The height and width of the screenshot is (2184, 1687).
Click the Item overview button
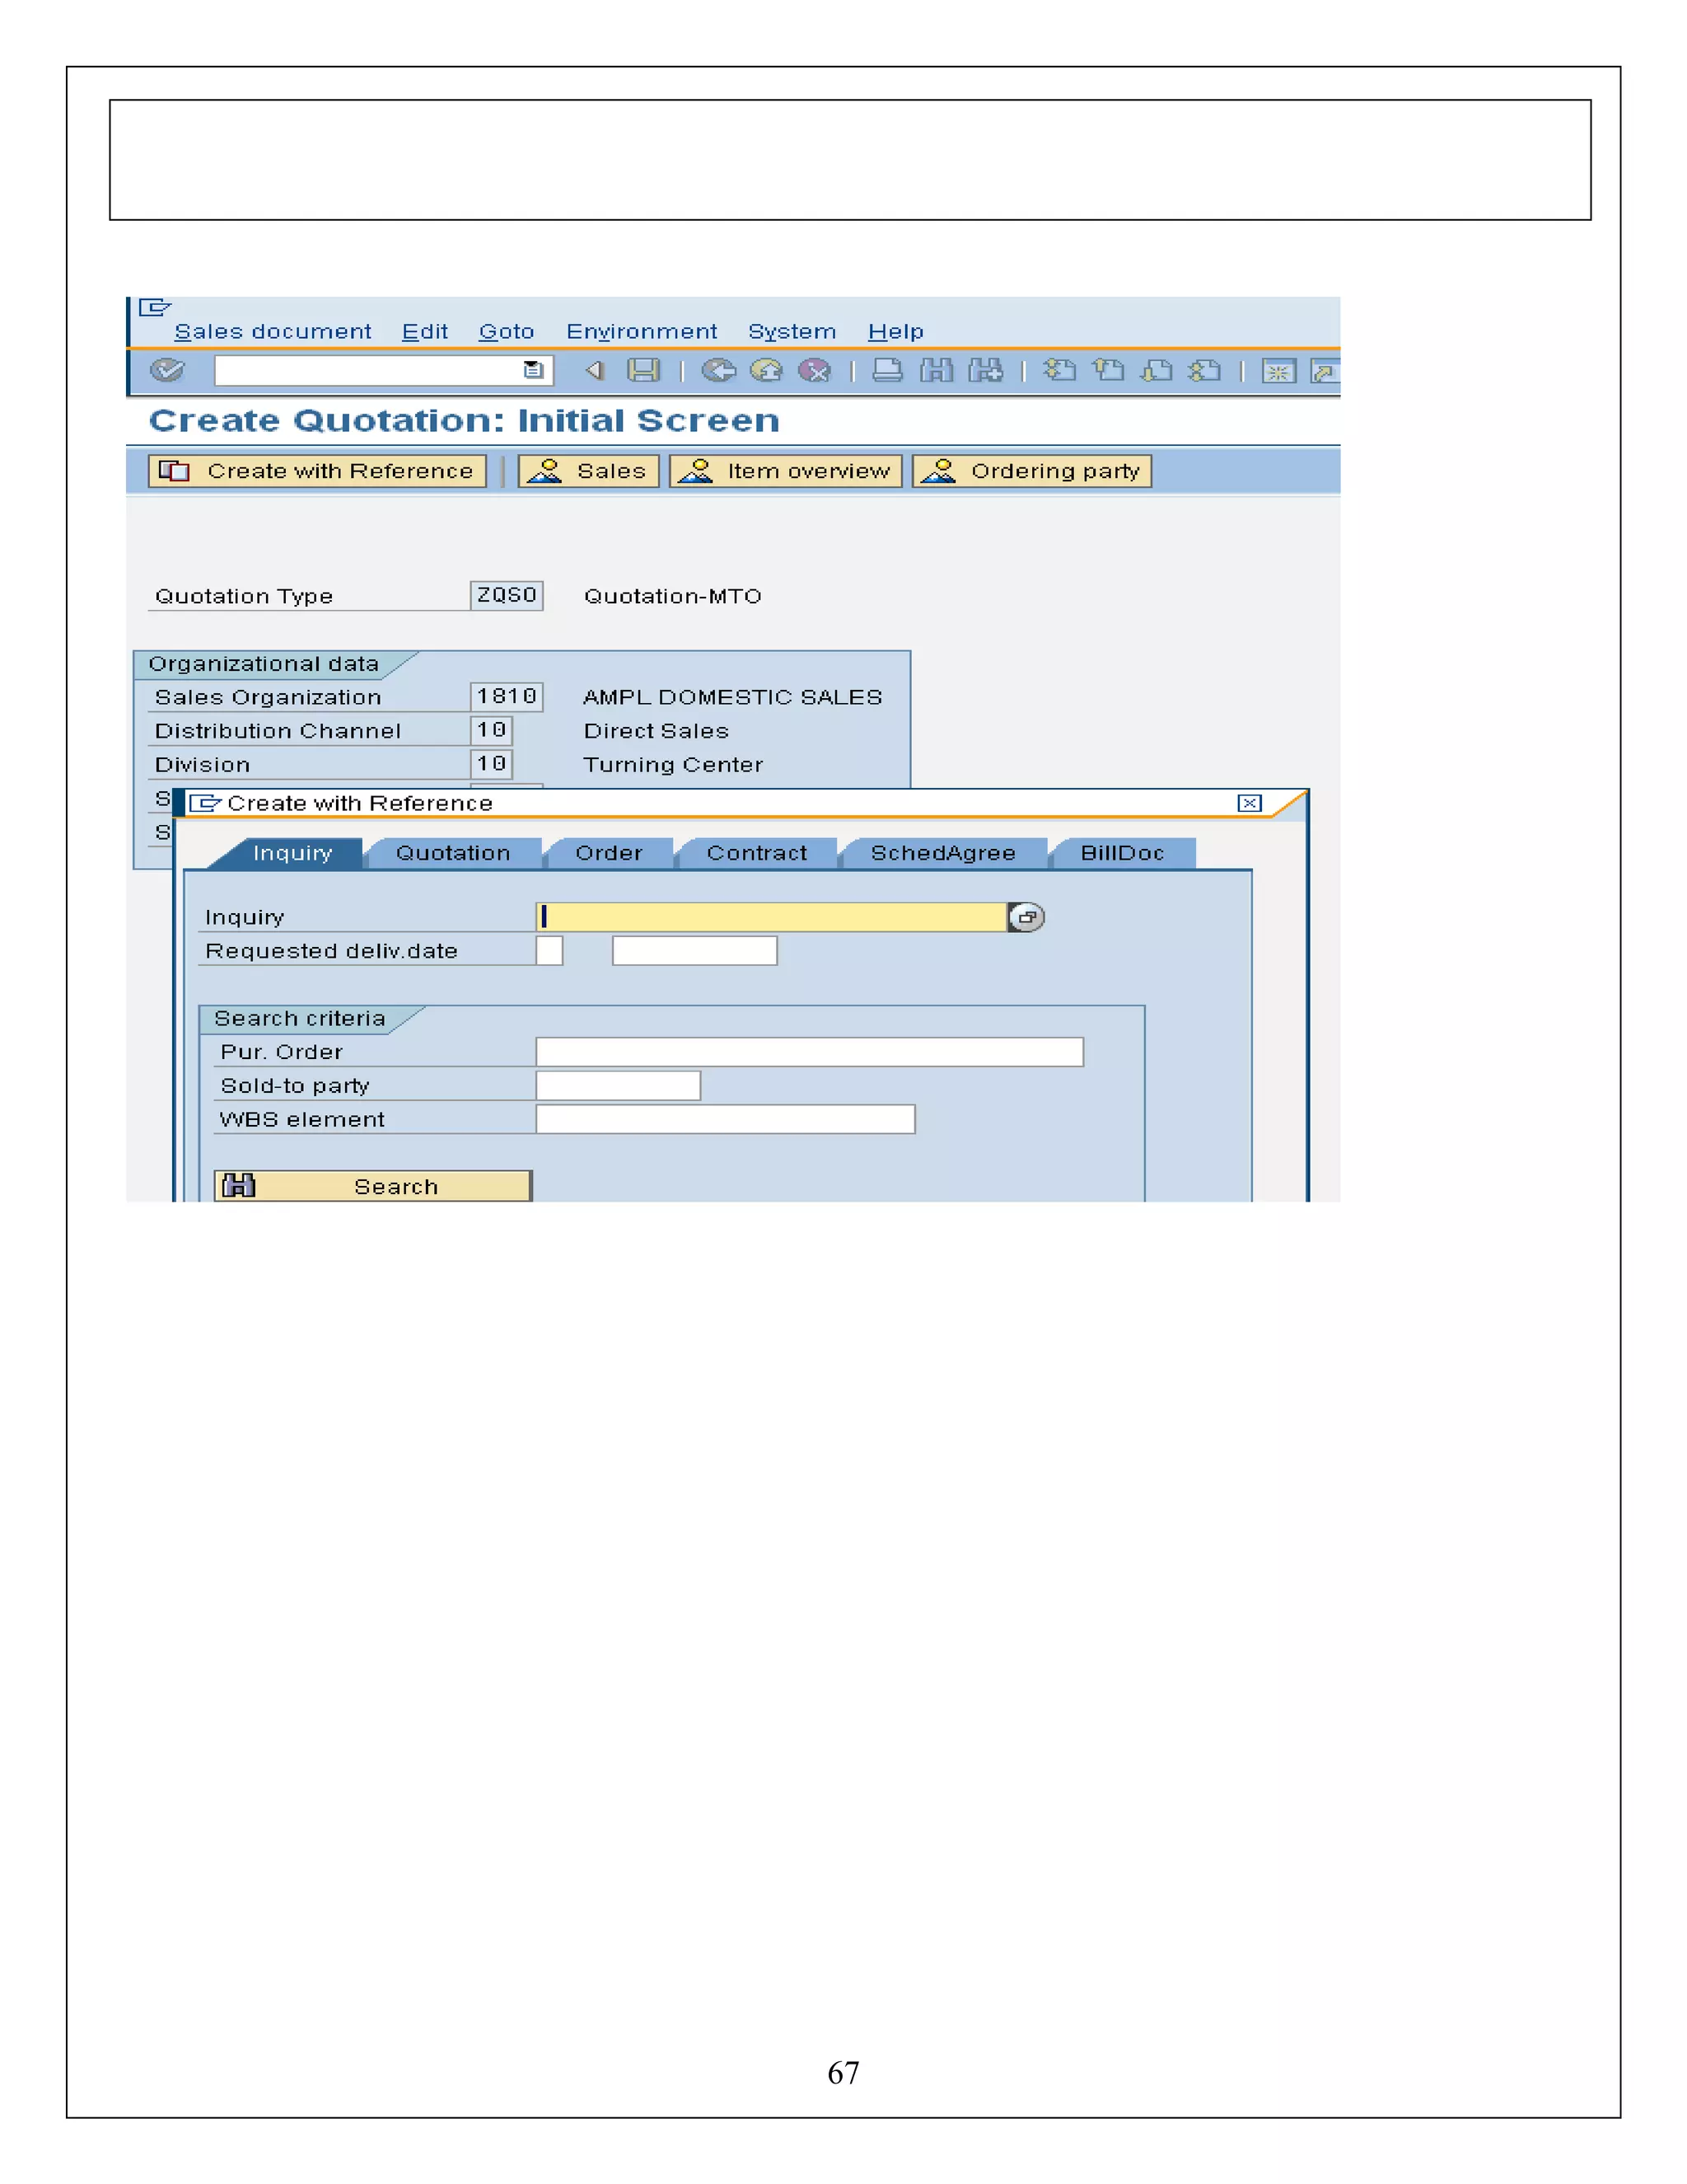(x=786, y=471)
